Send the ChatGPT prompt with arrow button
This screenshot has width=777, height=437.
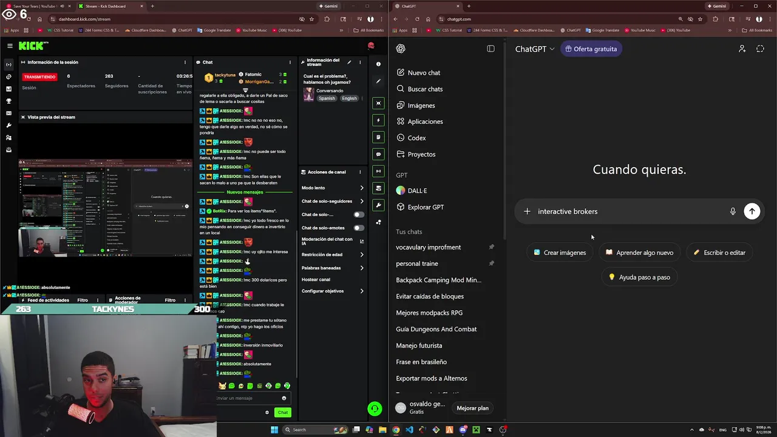[752, 211]
